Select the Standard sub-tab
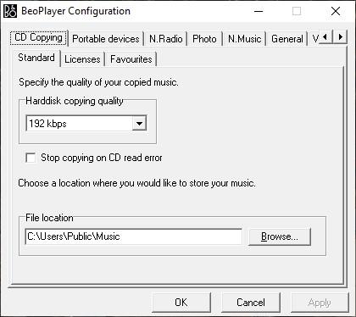The width and height of the screenshot is (356, 317). tap(36, 58)
